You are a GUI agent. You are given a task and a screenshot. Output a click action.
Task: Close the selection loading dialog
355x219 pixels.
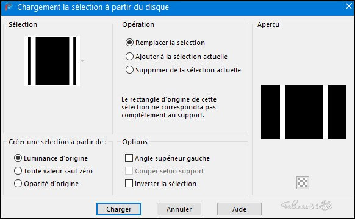[349, 6]
